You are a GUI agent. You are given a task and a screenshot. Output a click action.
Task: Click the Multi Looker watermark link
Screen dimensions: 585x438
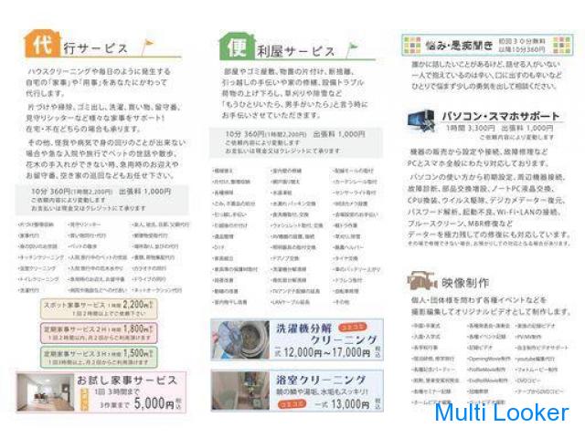tap(501, 412)
